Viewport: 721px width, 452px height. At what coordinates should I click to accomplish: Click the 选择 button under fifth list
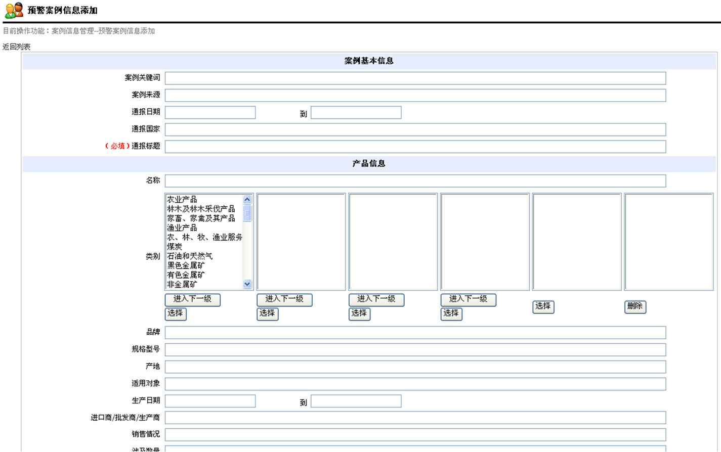[x=543, y=306]
